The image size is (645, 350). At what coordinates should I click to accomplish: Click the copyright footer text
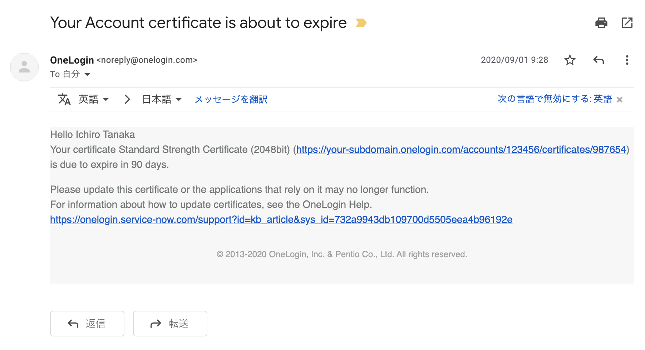point(342,254)
